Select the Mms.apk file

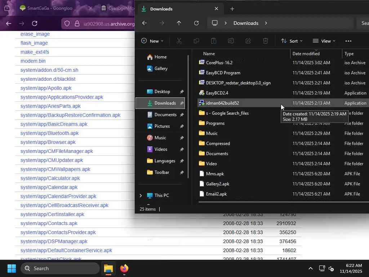[283, 174]
